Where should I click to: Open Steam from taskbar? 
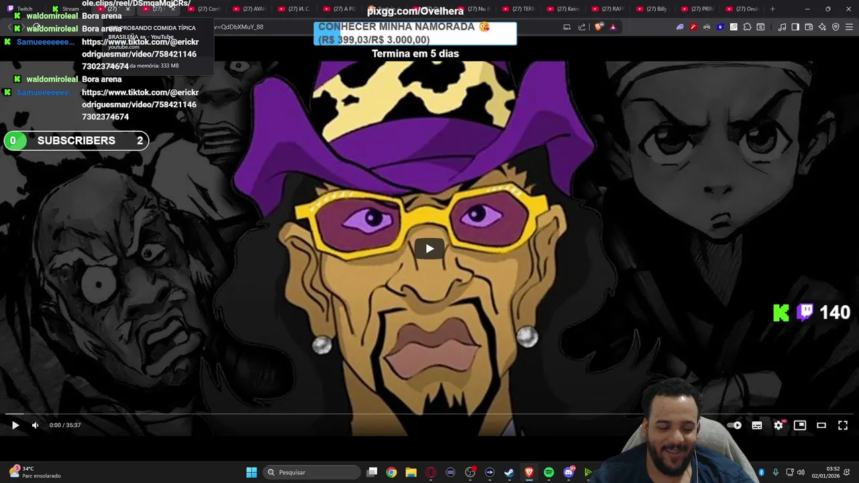click(509, 472)
